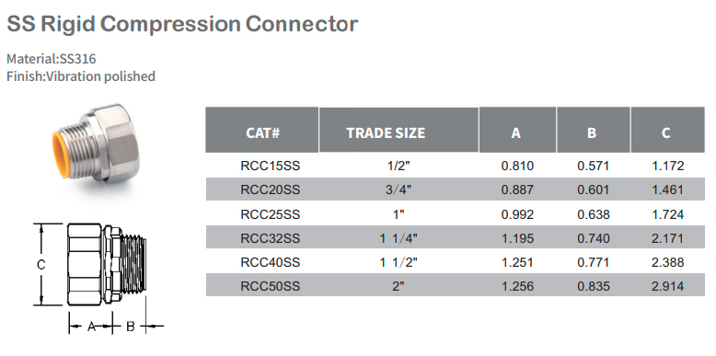Choose the RCC32SS catalog cell
Screen dimensions: 716x356
271,238
